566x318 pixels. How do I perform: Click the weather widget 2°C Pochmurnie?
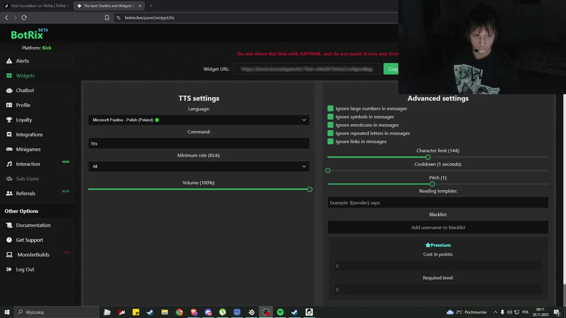click(x=466, y=312)
